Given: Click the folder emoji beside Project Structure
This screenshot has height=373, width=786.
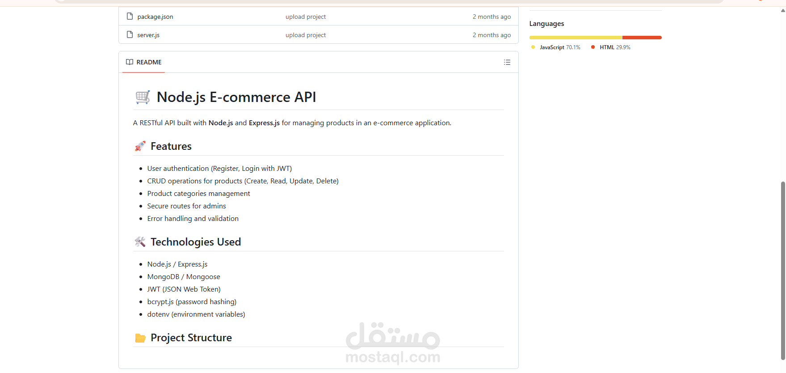Looking at the screenshot, I should [140, 338].
